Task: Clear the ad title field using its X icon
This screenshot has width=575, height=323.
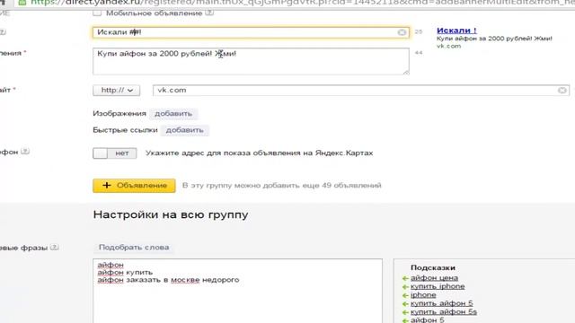Action: 402,32
